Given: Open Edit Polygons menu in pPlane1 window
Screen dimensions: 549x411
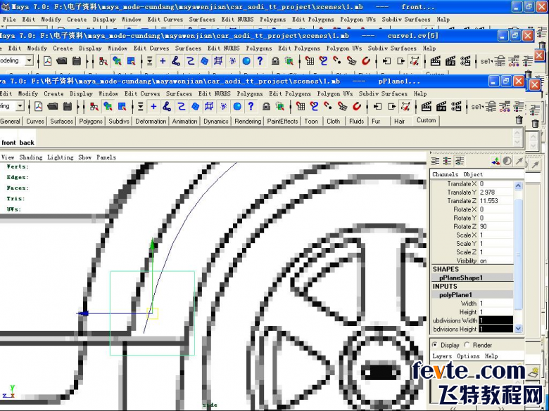Looking at the screenshot, I should click(290, 93).
